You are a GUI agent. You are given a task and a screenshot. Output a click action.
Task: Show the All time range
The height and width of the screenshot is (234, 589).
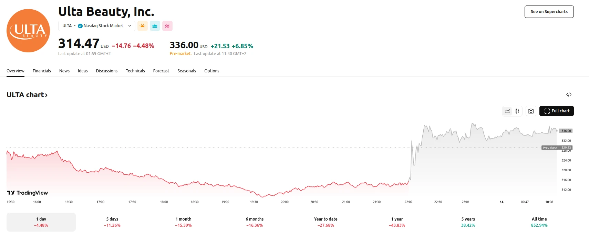(x=539, y=222)
